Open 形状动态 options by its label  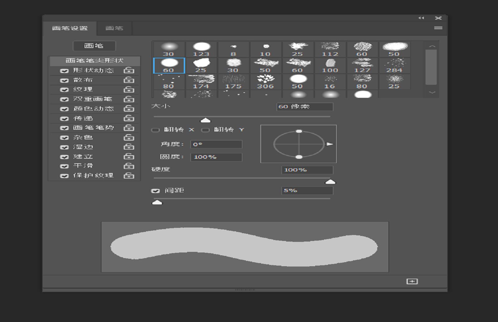(x=93, y=70)
